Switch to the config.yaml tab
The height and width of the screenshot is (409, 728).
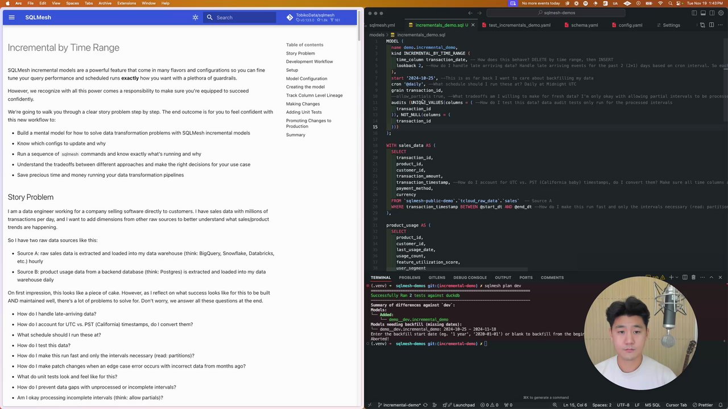pos(627,25)
